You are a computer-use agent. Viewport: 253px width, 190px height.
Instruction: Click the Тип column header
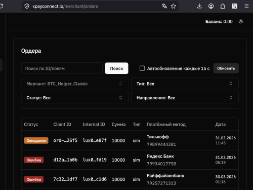point(137,124)
